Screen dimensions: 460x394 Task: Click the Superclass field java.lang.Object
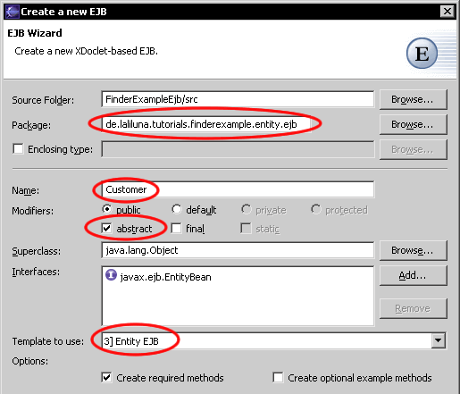pyautogui.click(x=238, y=250)
